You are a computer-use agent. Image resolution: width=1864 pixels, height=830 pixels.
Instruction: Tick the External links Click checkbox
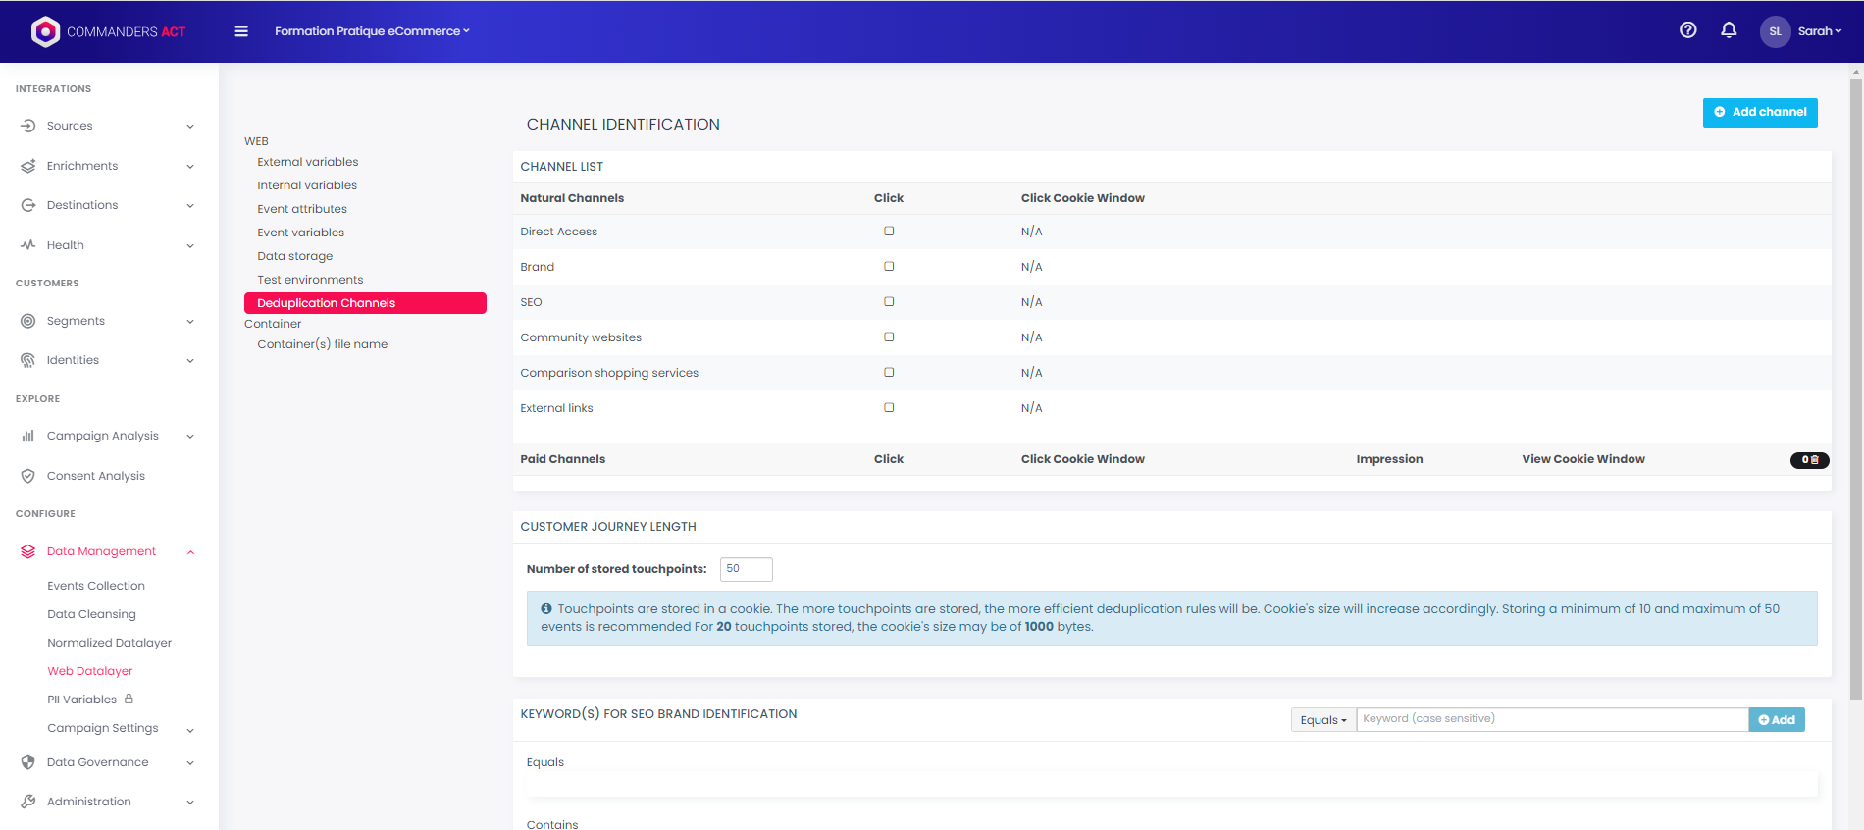[889, 408]
